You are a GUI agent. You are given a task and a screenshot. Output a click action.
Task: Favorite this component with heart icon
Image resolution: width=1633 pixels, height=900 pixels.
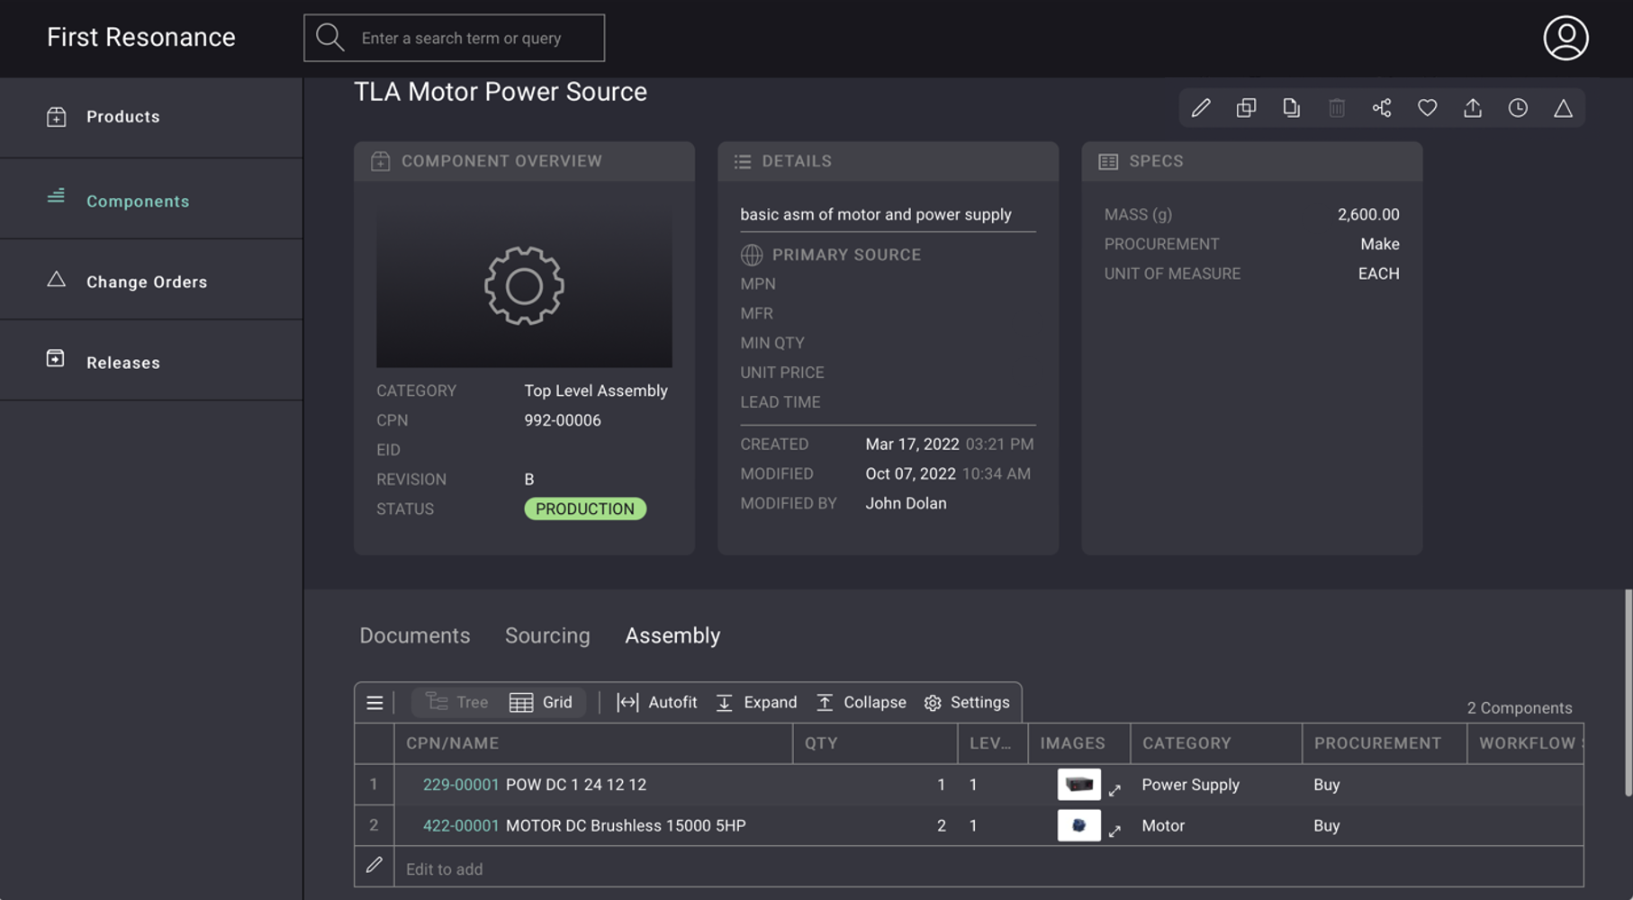[1427, 108]
